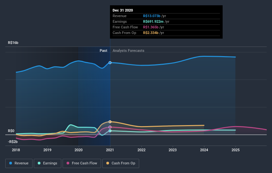Click the pink Free Cash Flow marker at 2021
This screenshot has height=173, width=272.
110,127
